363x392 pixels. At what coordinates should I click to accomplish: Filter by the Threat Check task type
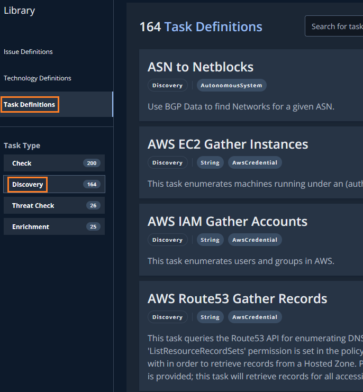pyautogui.click(x=54, y=205)
